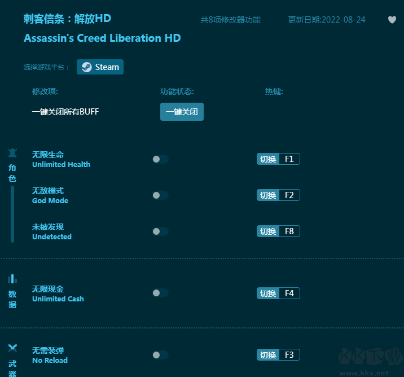Viewport: 404px width, 377px height.
Task: Enable the No Reload switch
Action: [160, 355]
